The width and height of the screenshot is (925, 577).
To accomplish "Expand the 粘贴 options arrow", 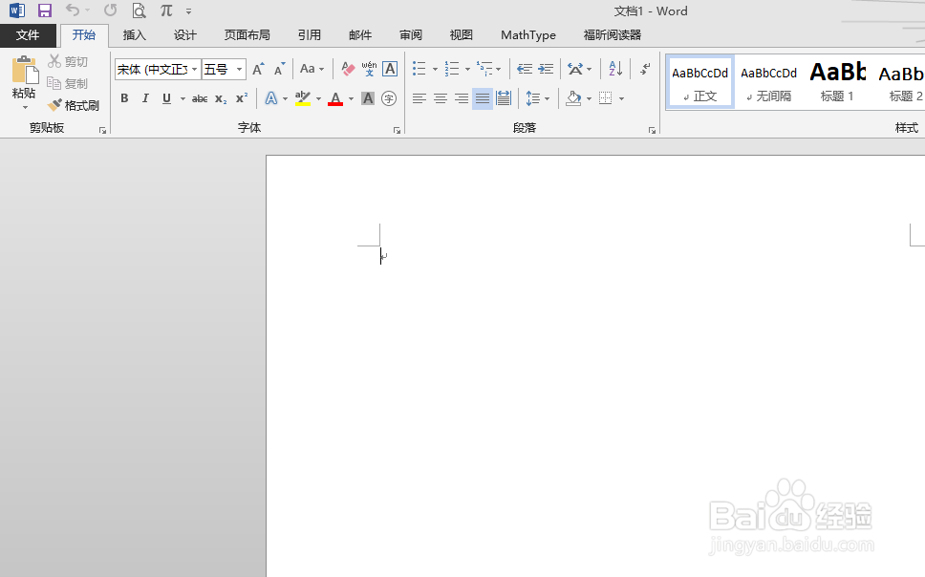I will pyautogui.click(x=25, y=107).
